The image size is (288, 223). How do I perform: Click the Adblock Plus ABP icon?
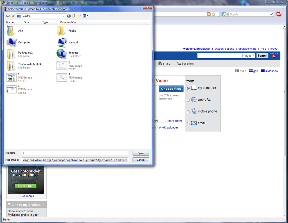point(279,14)
